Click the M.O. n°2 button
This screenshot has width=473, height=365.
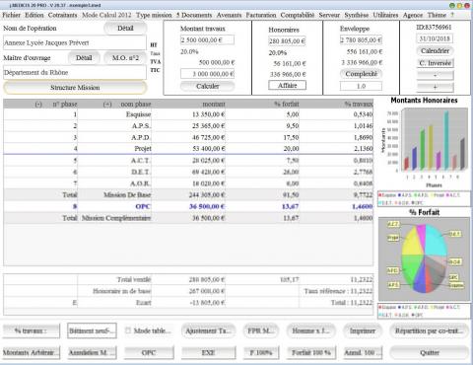pos(125,58)
